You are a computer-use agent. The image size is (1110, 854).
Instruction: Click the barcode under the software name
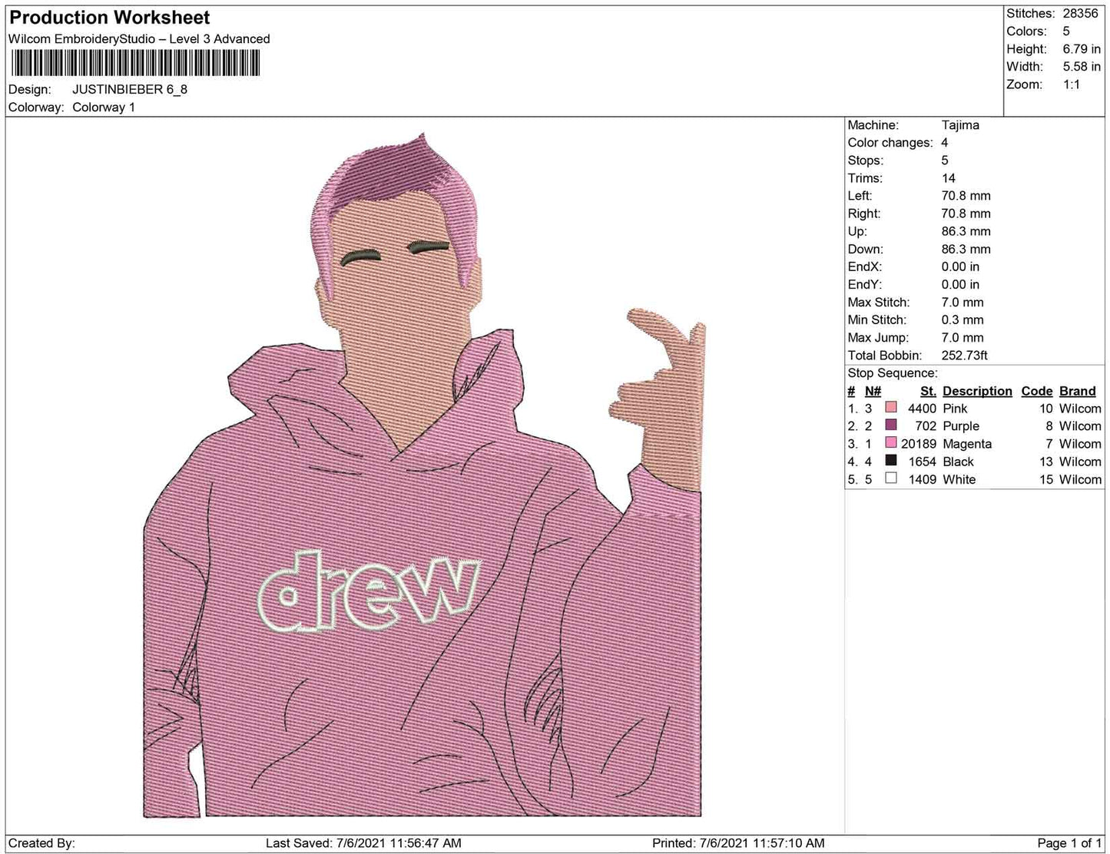[x=134, y=63]
